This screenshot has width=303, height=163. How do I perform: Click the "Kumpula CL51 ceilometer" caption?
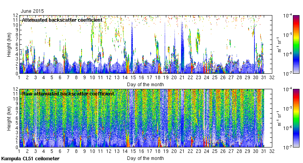(x=30, y=159)
